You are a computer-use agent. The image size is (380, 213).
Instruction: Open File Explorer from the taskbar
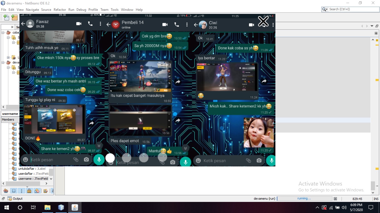click(48, 207)
